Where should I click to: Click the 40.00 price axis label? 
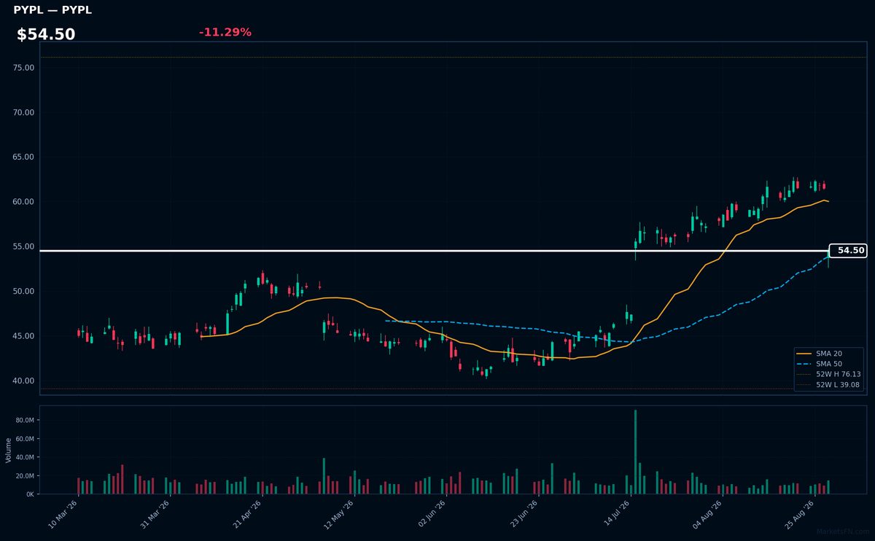(24, 381)
